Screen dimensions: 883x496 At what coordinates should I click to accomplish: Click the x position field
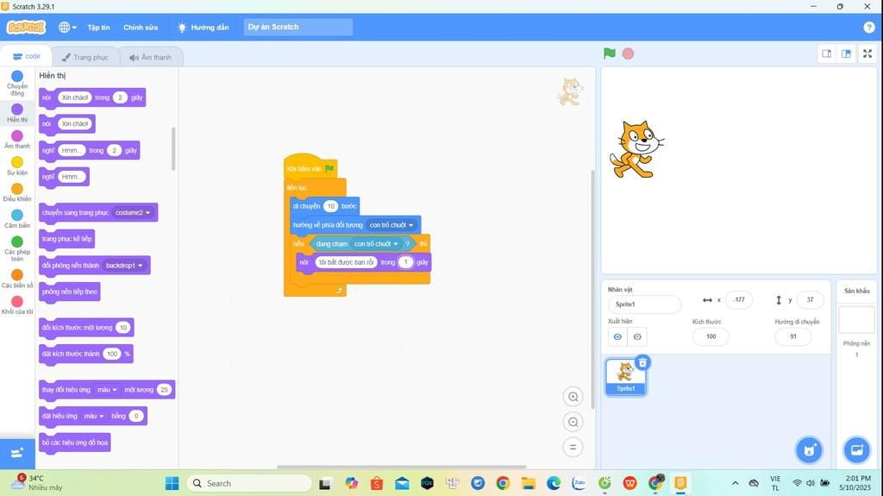pos(739,300)
